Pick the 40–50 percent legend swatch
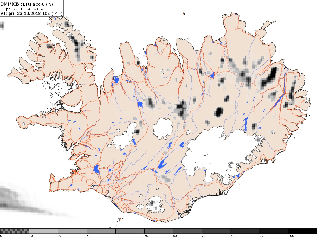The width and height of the screenshot is (317, 238). 130,231
